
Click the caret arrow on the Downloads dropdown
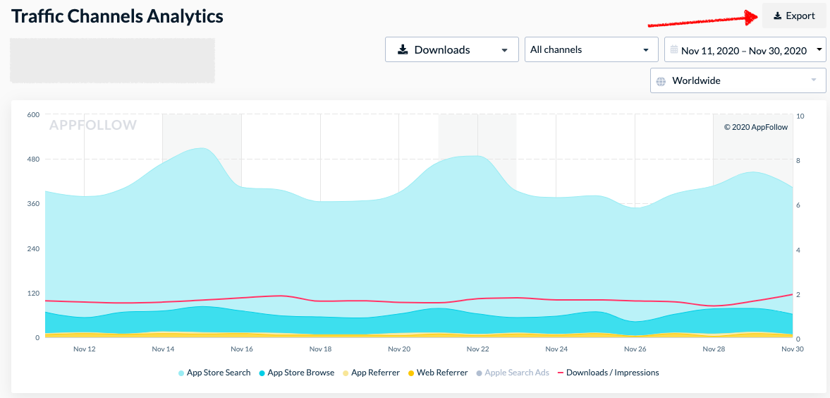504,50
